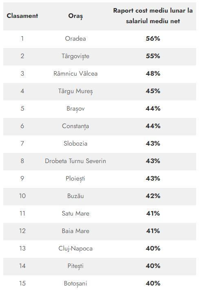199x292 pixels.
Task: Click Baia Mare in the table
Action: point(75,231)
